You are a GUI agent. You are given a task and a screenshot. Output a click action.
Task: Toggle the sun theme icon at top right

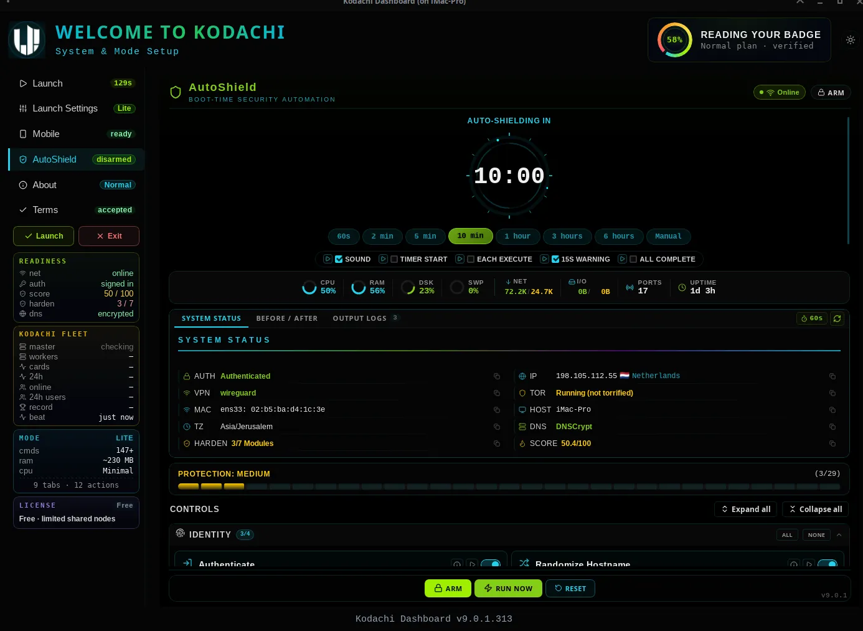[x=851, y=40]
